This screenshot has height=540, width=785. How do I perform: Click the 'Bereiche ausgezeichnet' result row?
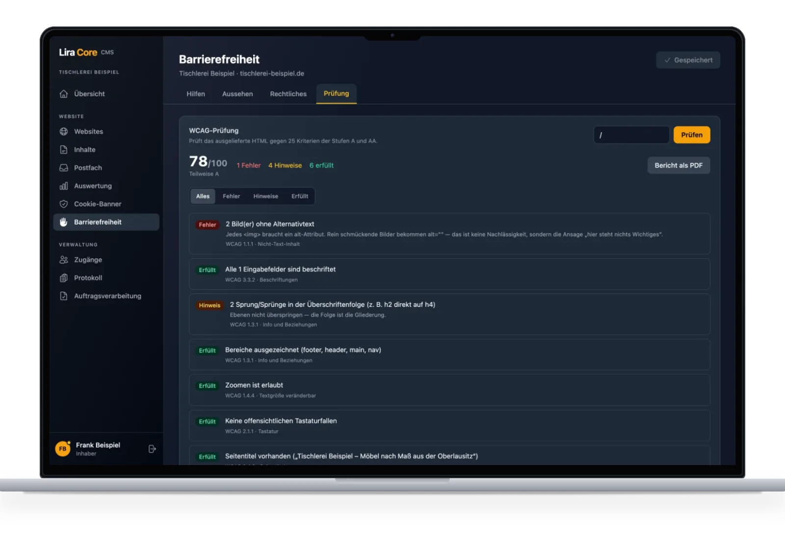pyautogui.click(x=449, y=354)
